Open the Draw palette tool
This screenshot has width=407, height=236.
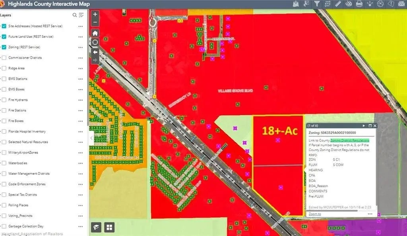[348, 4]
